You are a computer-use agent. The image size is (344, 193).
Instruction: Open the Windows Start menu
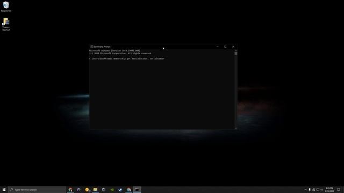pyautogui.click(x=4, y=189)
